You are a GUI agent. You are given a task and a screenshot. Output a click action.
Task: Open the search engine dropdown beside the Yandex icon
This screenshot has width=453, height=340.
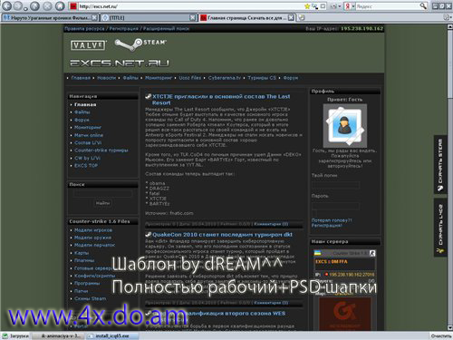352,6
